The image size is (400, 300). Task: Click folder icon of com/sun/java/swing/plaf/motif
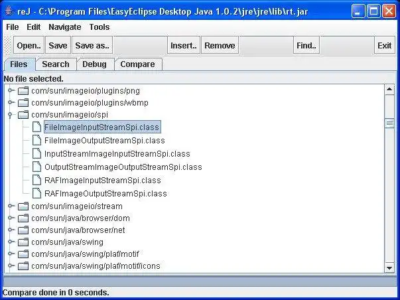pos(23,254)
